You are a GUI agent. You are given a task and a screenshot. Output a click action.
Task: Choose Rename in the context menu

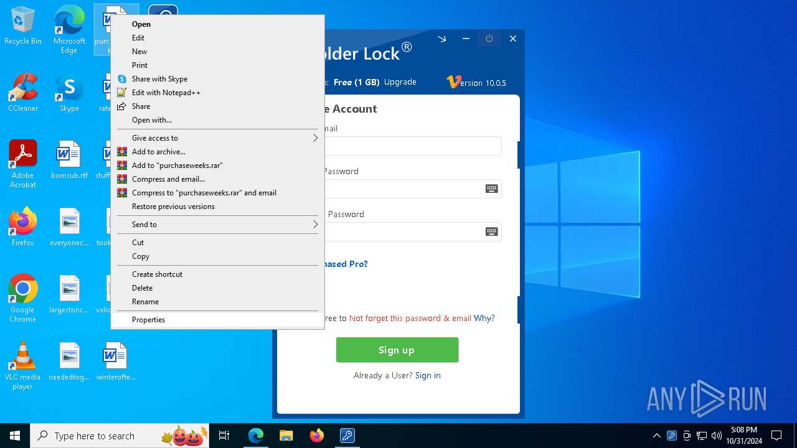point(217,302)
